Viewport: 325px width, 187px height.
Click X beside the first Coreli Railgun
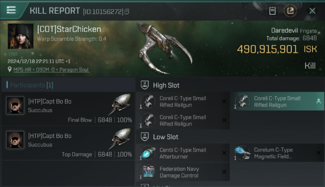click(x=224, y=101)
